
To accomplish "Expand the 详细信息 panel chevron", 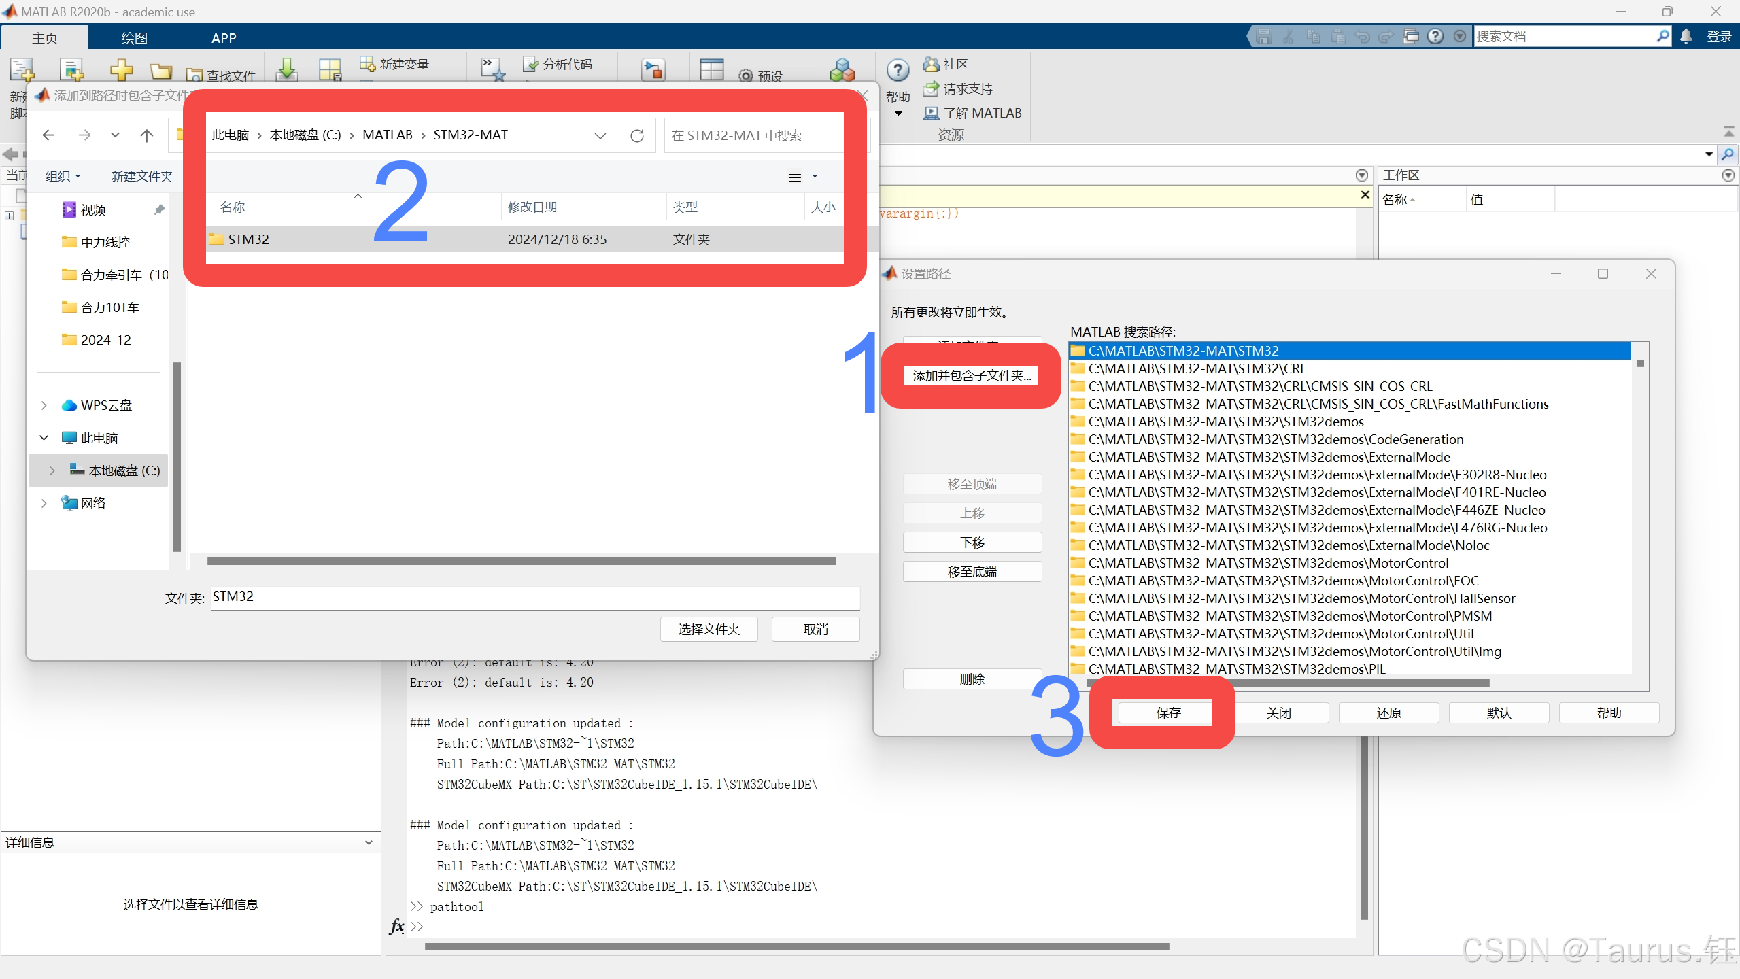I will pyautogui.click(x=369, y=842).
